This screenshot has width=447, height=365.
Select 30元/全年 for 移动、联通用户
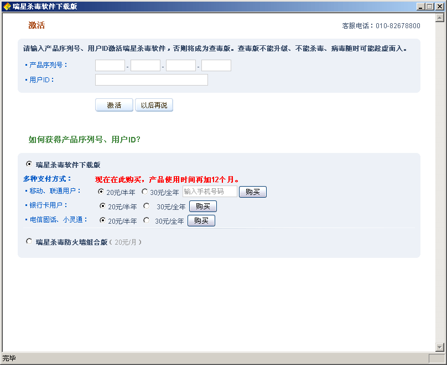click(x=144, y=192)
